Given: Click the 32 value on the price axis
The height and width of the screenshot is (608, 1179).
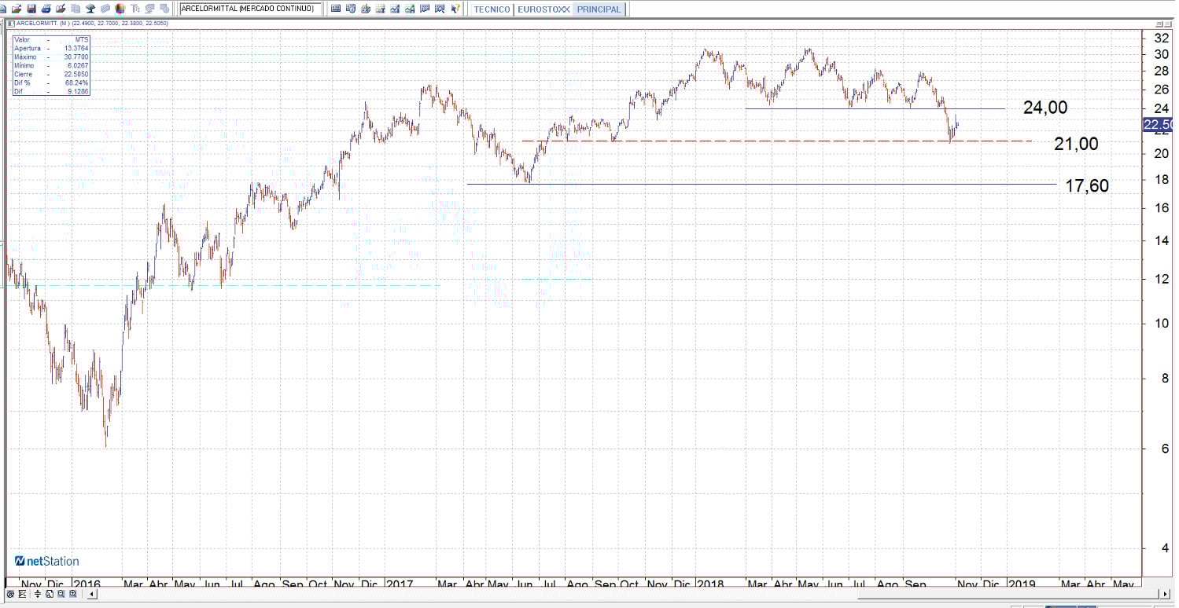Looking at the screenshot, I should tap(1160, 38).
